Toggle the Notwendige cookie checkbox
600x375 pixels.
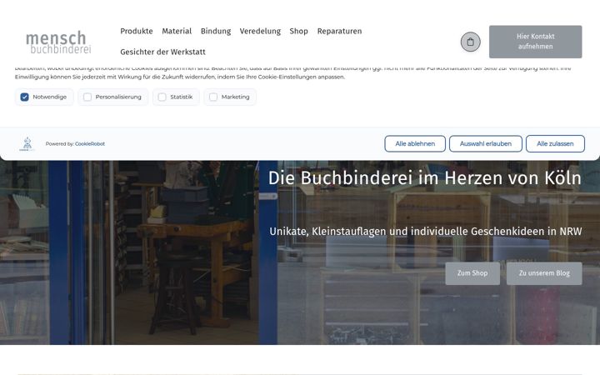pyautogui.click(x=24, y=97)
